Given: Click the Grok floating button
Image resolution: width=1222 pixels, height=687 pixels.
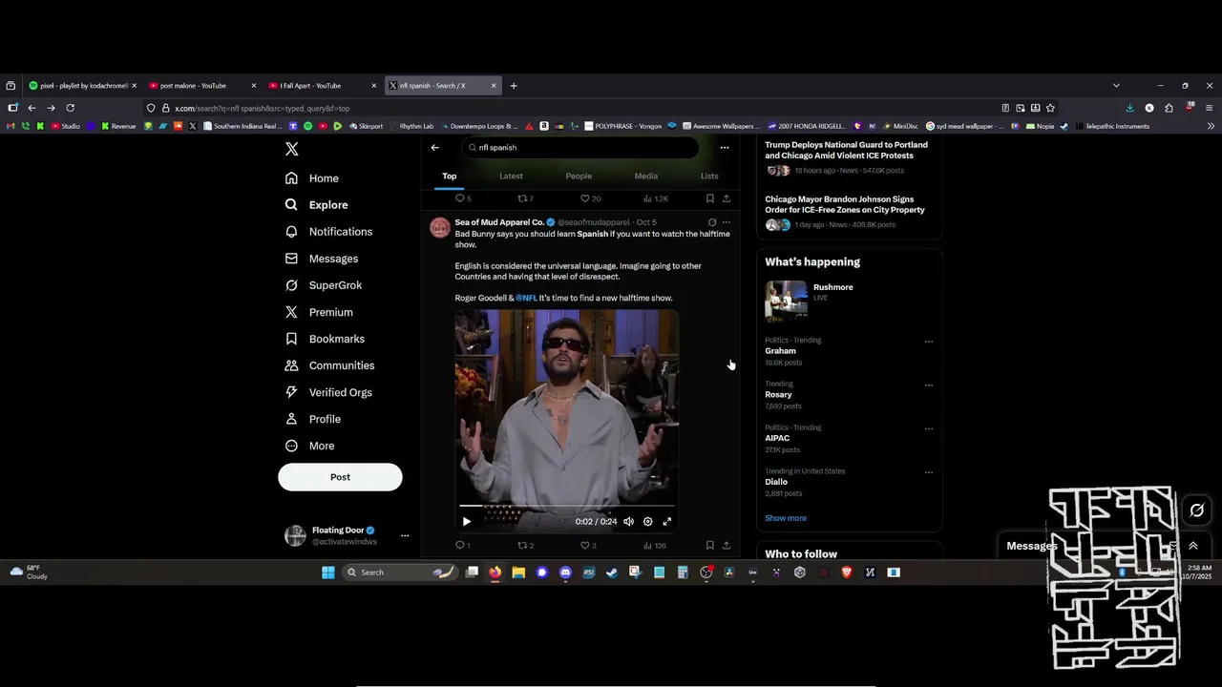Looking at the screenshot, I should tap(1196, 510).
